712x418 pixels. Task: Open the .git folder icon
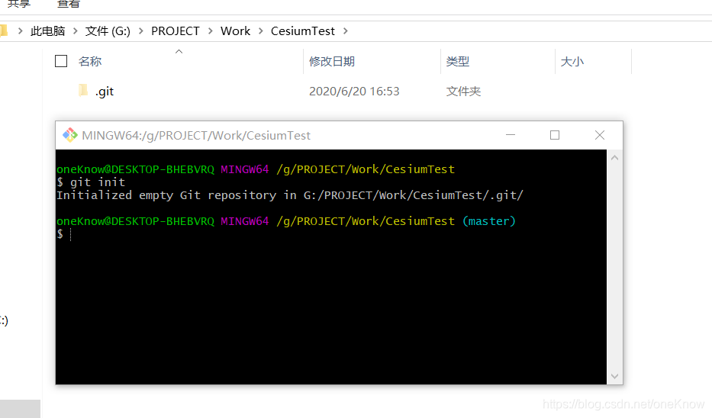83,90
